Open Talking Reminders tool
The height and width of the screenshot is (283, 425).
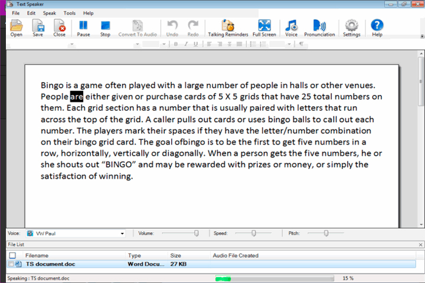coord(228,28)
